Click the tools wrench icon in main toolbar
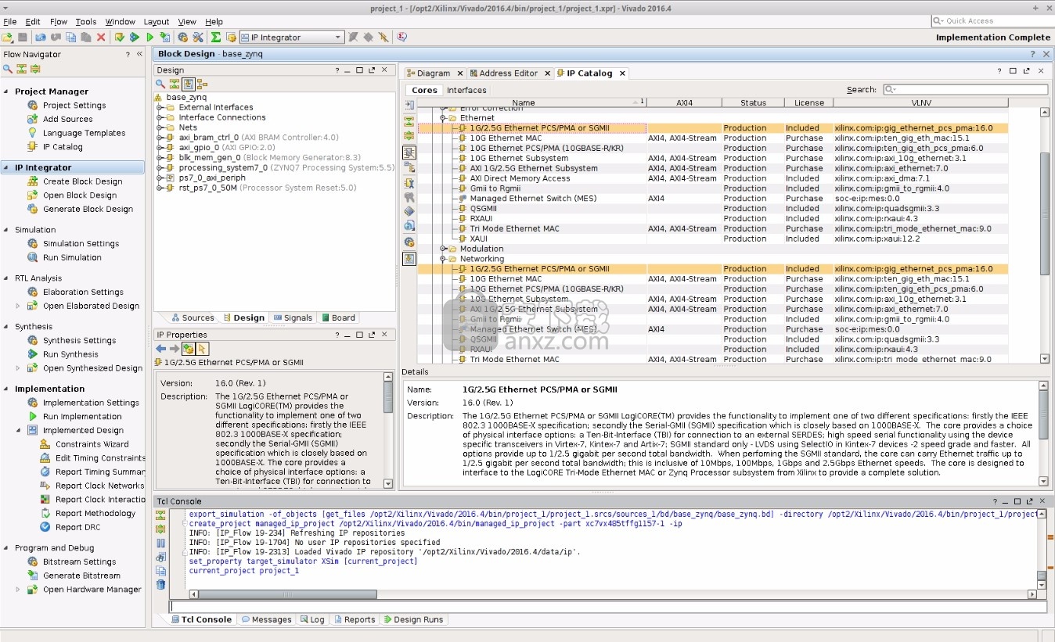1055x642 pixels. pyautogui.click(x=198, y=37)
